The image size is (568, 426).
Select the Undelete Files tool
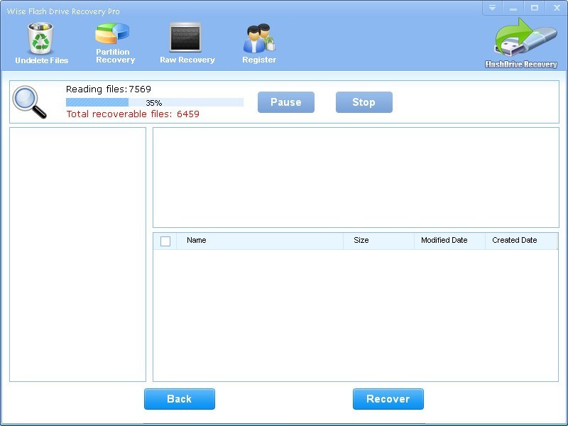[39, 43]
